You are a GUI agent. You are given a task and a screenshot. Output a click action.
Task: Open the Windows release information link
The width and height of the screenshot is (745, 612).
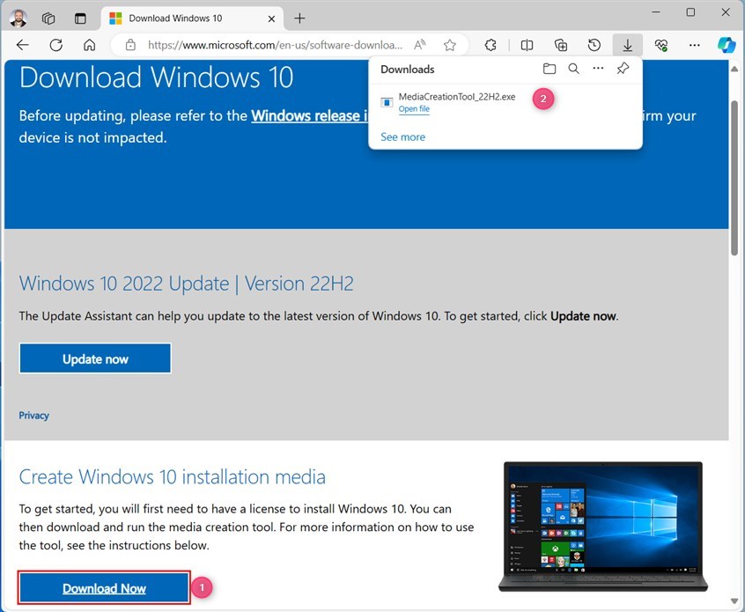coord(310,116)
